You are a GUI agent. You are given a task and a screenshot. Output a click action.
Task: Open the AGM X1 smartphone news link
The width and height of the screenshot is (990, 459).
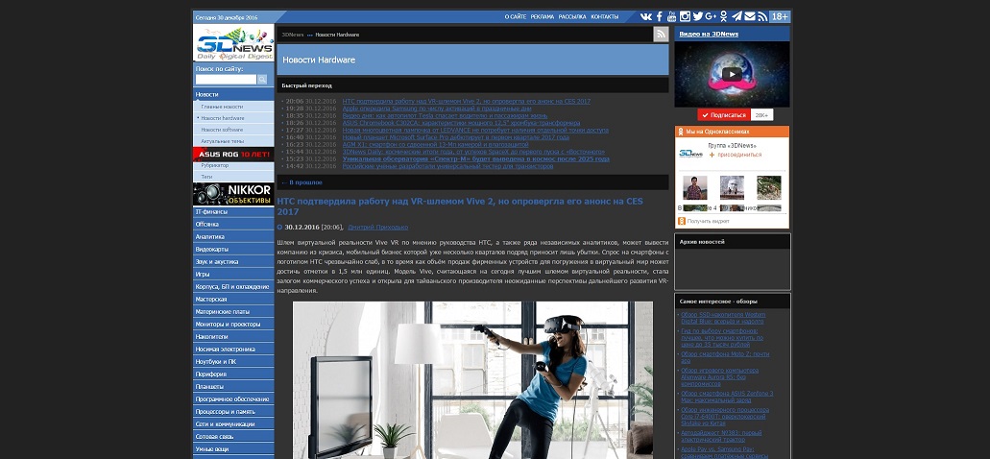(x=436, y=145)
